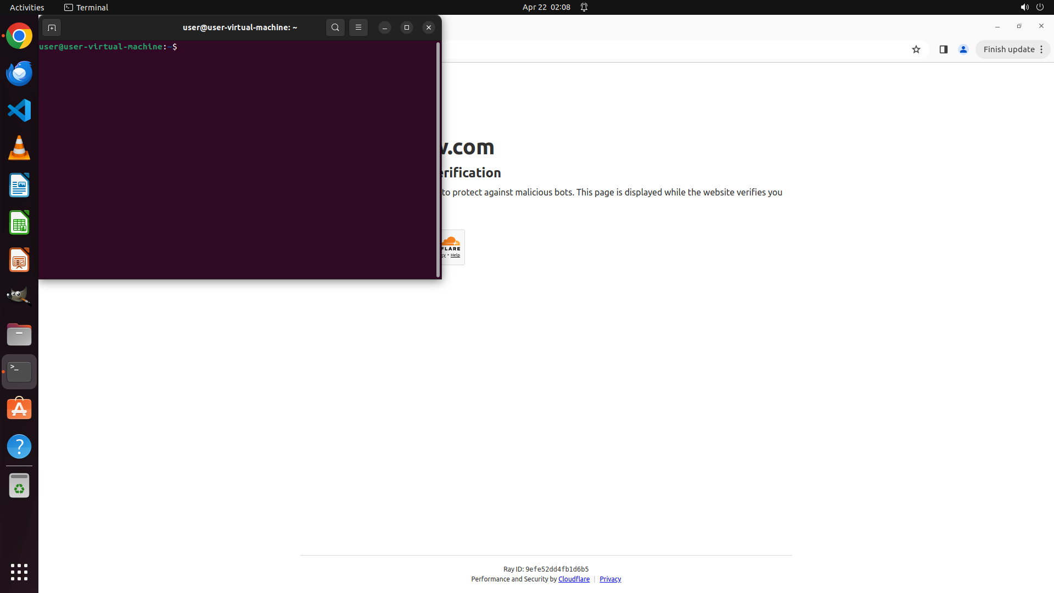Launch Thunderbird from the dock

point(19,73)
